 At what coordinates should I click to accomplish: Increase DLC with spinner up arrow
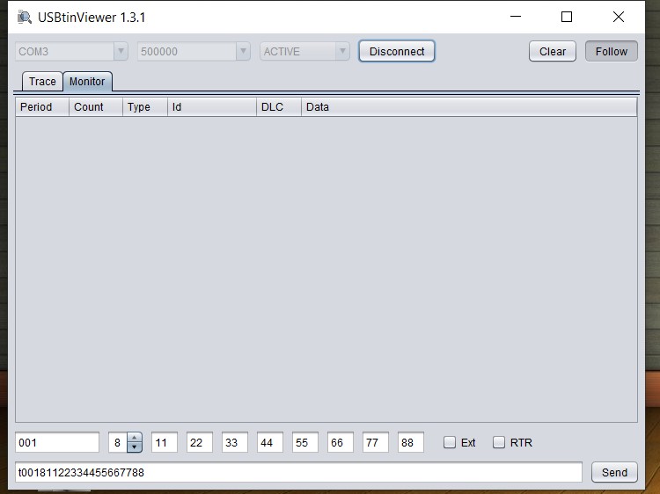click(135, 438)
